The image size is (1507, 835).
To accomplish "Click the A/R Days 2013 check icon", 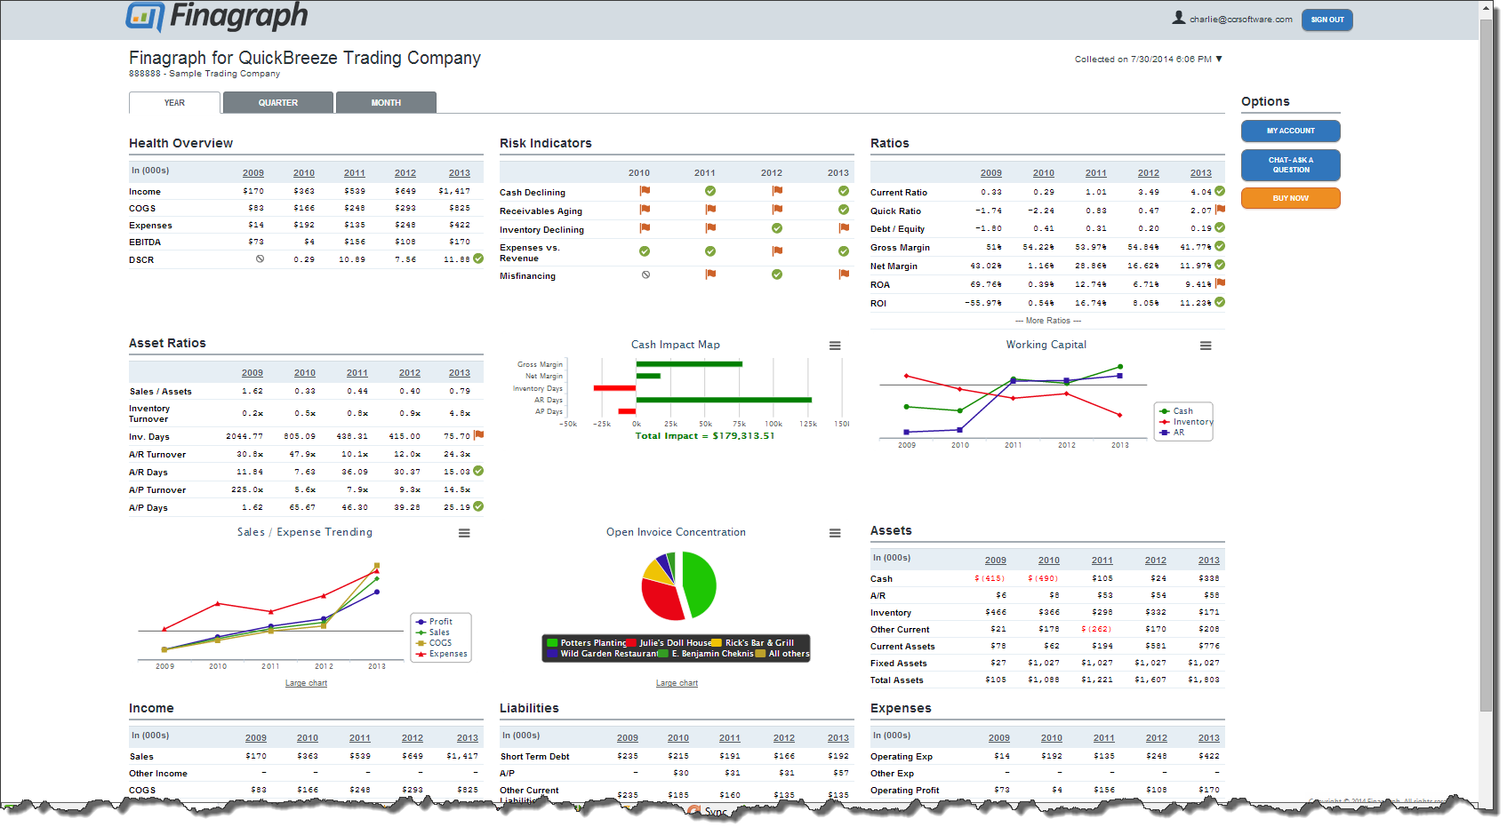I will pos(478,471).
